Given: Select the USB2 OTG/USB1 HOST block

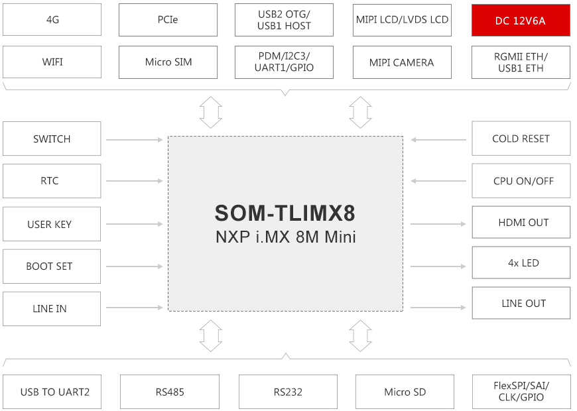Looking at the screenshot, I should click(284, 20).
